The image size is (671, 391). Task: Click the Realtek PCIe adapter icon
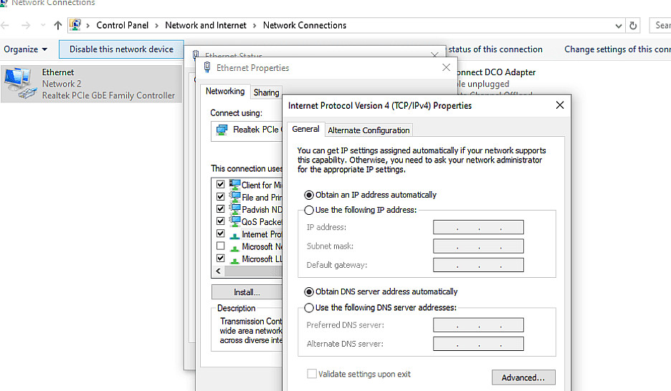click(x=222, y=130)
